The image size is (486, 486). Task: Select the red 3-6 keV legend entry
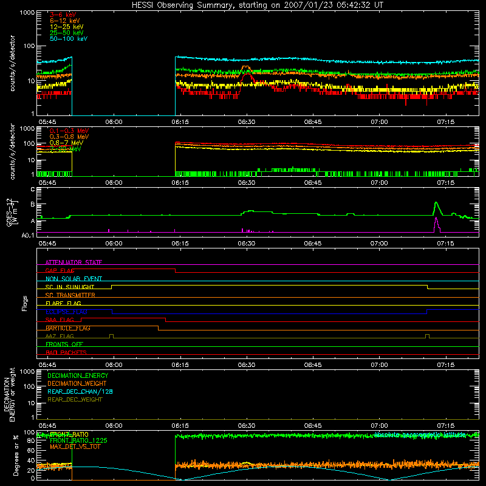click(63, 15)
